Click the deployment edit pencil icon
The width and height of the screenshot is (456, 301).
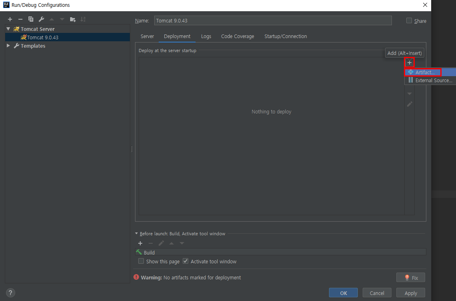point(410,104)
